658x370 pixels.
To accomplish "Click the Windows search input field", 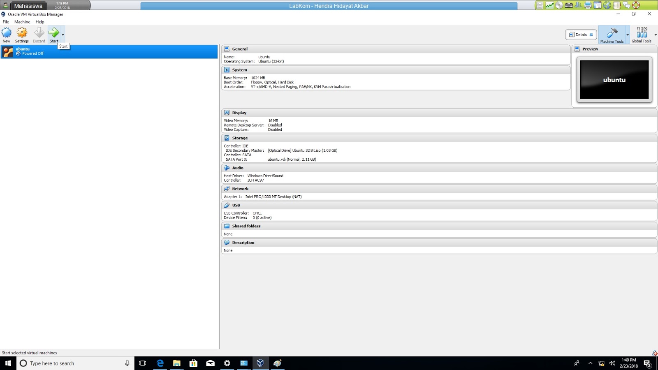I will click(74, 363).
